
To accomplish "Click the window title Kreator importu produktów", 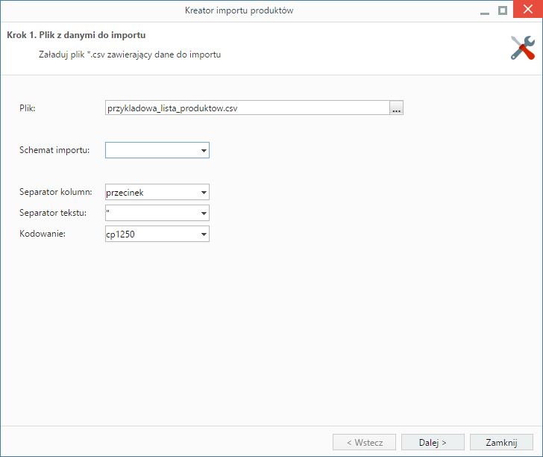I will (239, 10).
